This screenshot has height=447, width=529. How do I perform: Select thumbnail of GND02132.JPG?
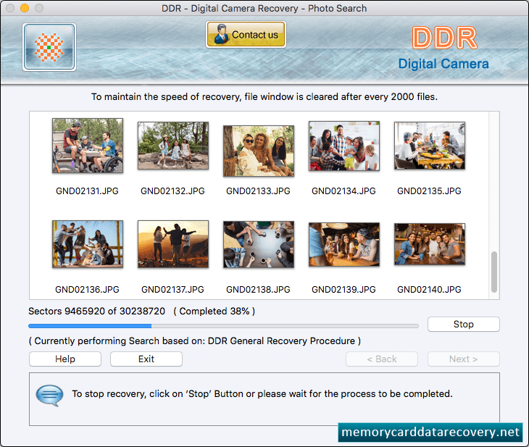pyautogui.click(x=173, y=146)
